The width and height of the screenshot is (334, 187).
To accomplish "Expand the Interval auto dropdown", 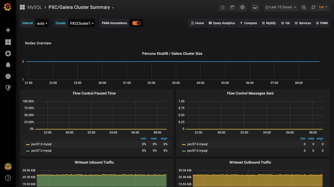I will point(42,23).
